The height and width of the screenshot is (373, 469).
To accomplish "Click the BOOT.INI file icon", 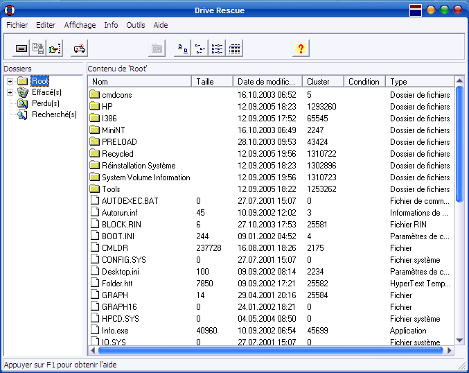I will (x=95, y=236).
